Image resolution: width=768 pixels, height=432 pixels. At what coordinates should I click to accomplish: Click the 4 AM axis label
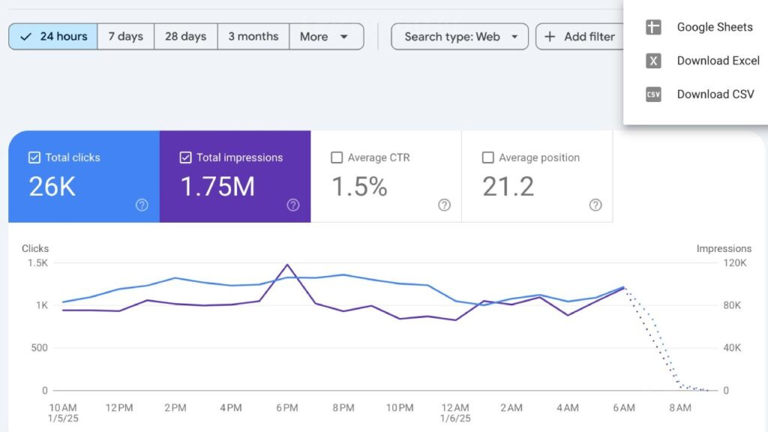pos(568,407)
